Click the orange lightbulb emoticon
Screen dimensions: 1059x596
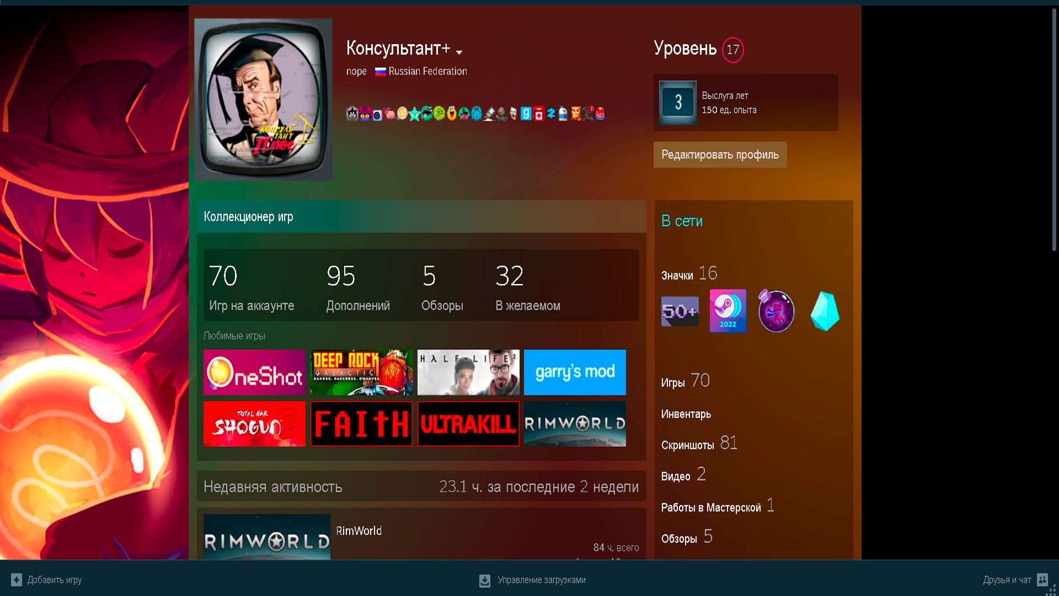402,114
